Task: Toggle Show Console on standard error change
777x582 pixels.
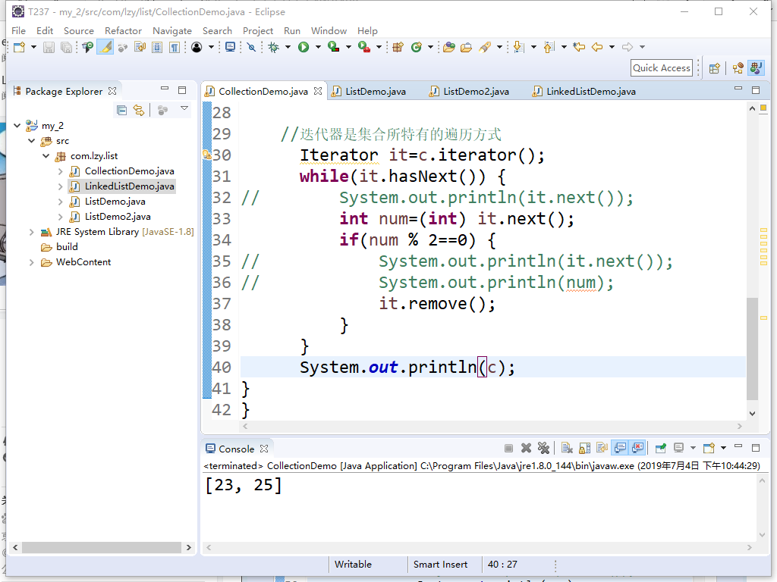Action: click(637, 449)
